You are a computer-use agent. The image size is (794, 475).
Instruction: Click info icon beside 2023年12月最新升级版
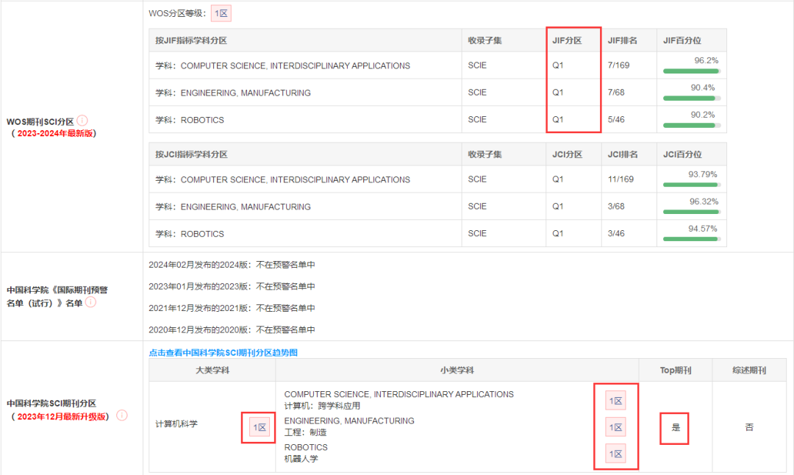click(x=122, y=415)
